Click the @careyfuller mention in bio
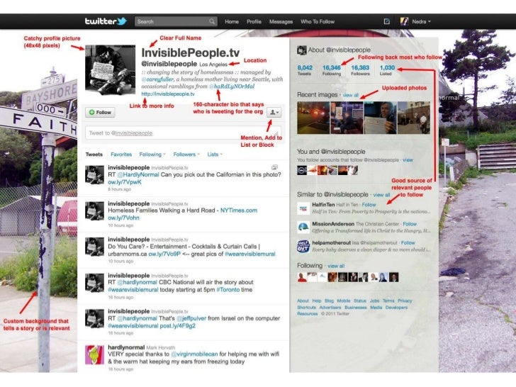The height and width of the screenshot is (387, 516). coord(157,79)
